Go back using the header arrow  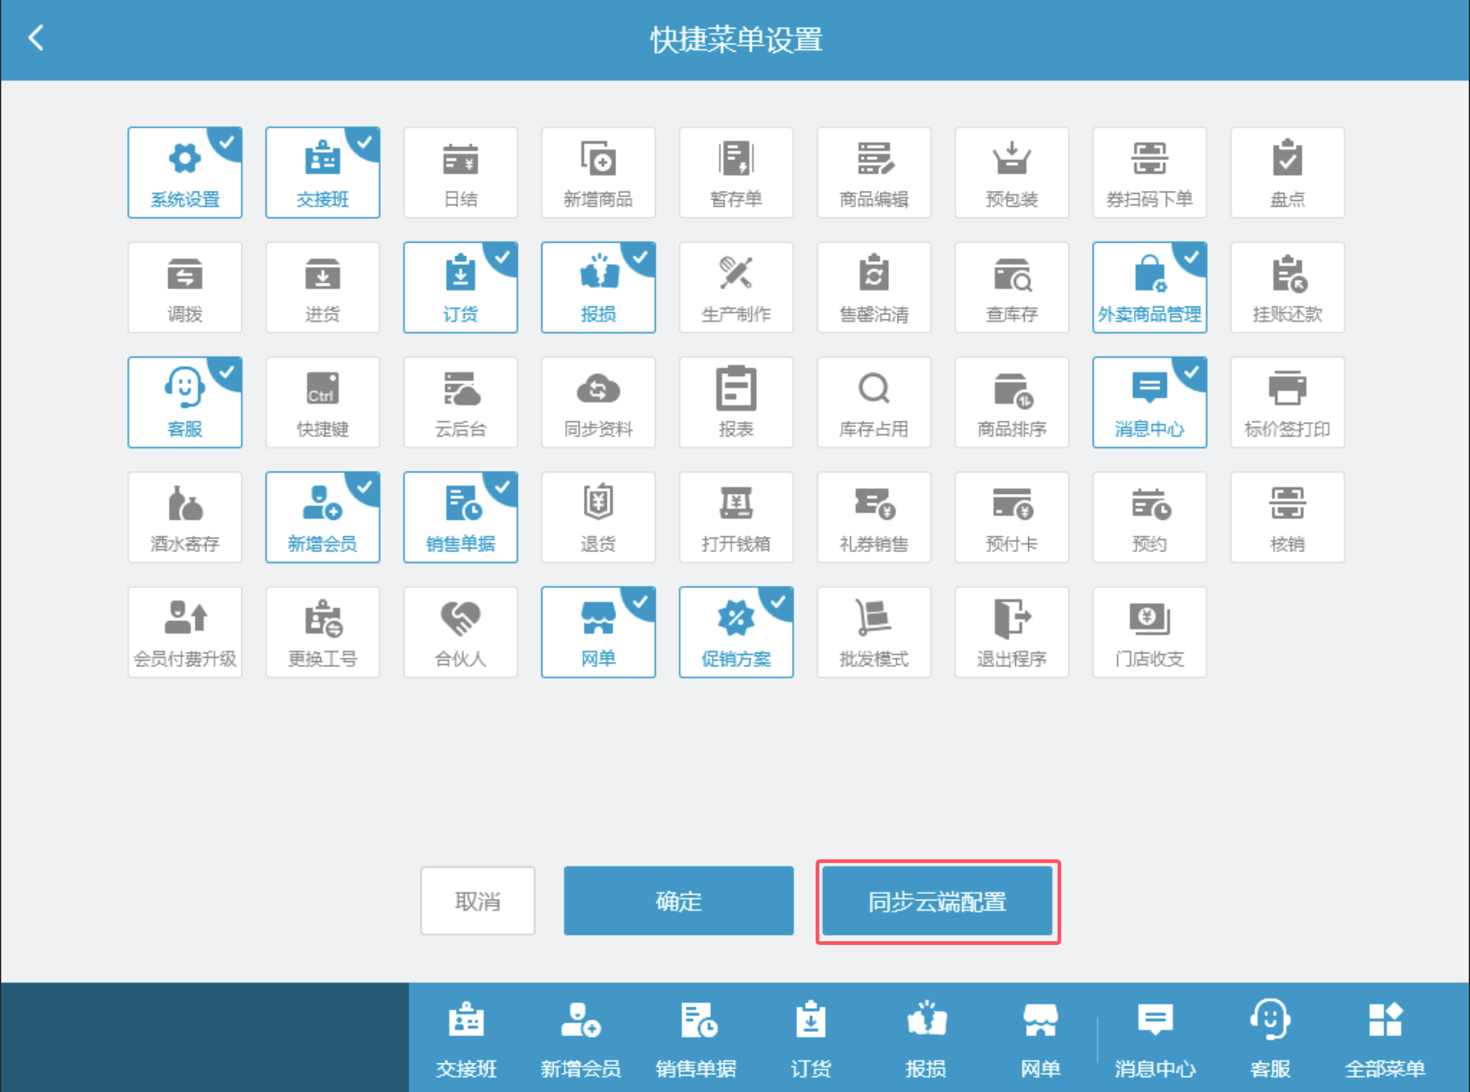(37, 38)
